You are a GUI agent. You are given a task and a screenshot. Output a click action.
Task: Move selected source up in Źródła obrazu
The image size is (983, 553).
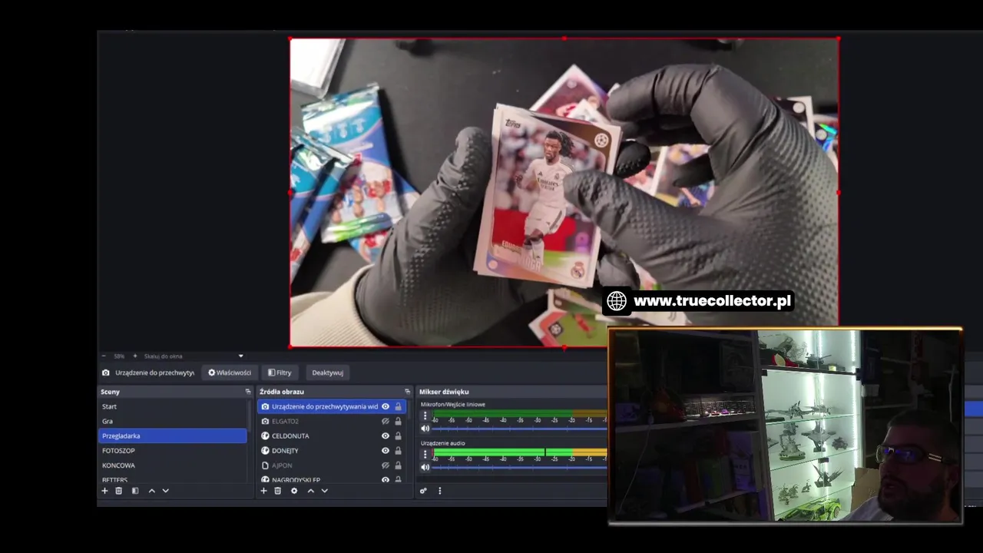(310, 491)
